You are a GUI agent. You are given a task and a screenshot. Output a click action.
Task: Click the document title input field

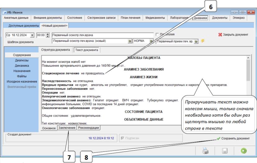[x=103, y=35]
